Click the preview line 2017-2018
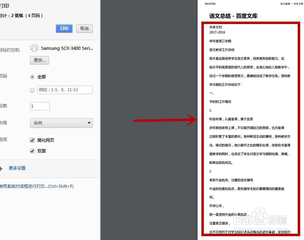 click(x=217, y=32)
